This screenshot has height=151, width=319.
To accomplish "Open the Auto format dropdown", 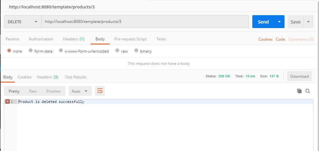I will click(80, 91).
